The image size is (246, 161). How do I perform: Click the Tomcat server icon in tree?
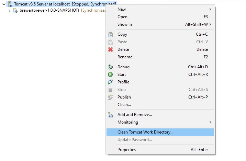tap(10, 4)
